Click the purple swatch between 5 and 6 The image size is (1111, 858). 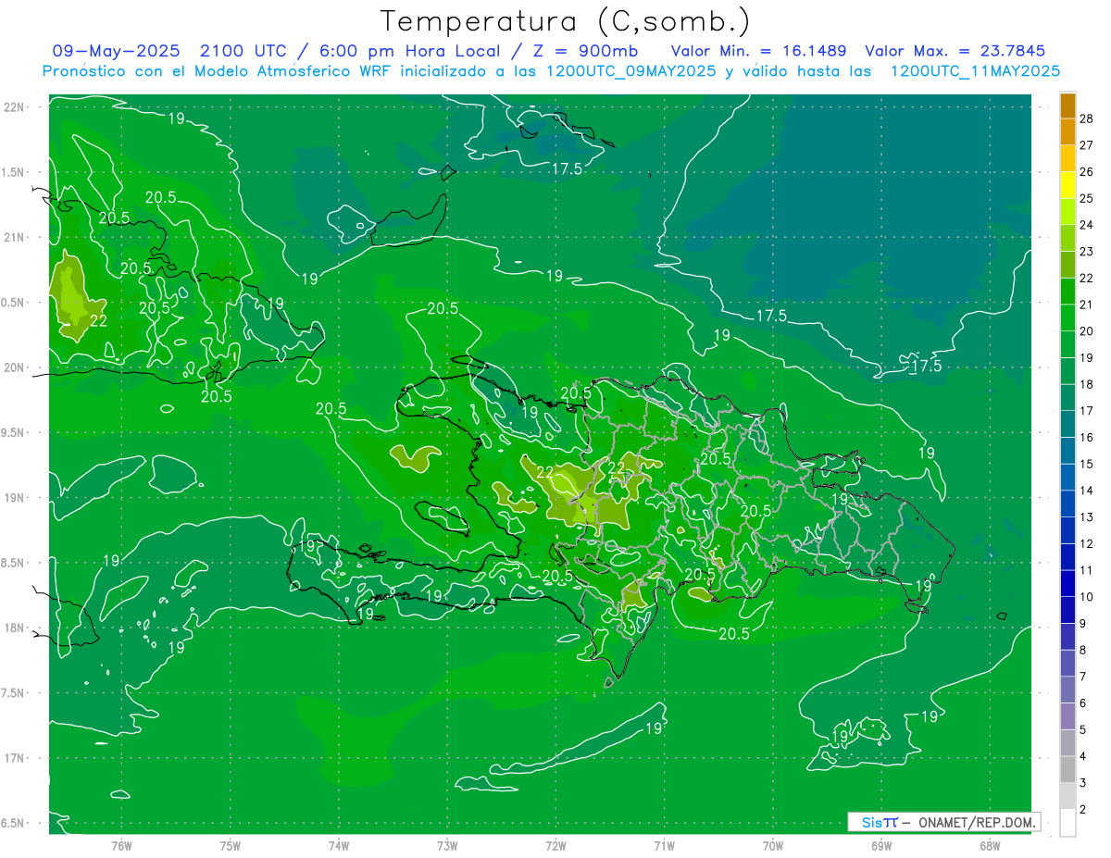[1067, 716]
